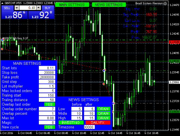Click the one-click trading collapse arrow icon

[2, 3]
